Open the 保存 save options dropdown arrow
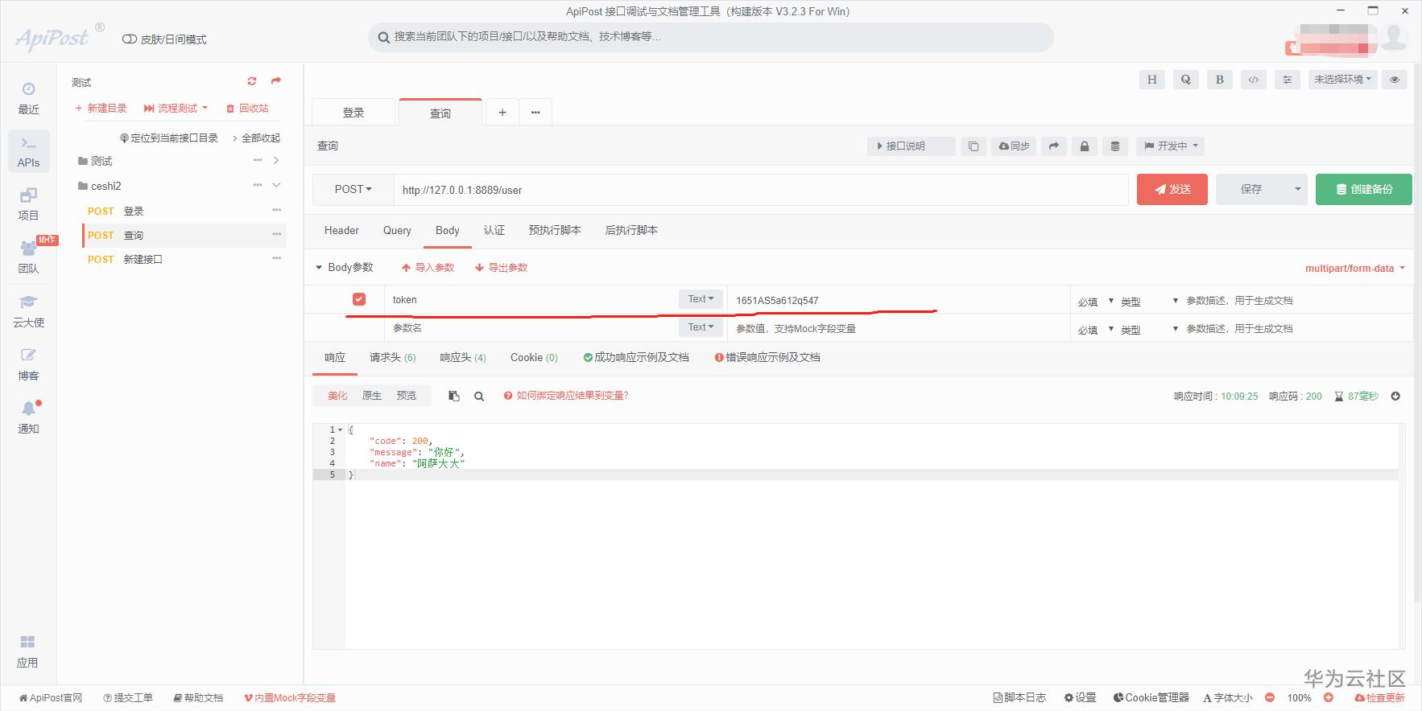 pos(1297,190)
